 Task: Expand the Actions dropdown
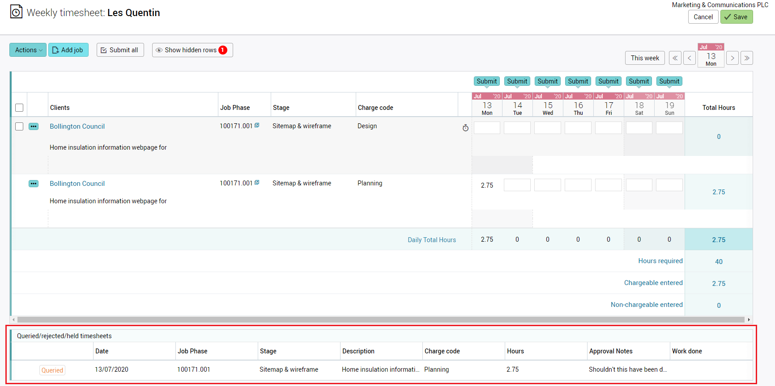(28, 50)
